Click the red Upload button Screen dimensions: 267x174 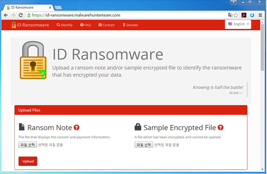tap(28, 161)
